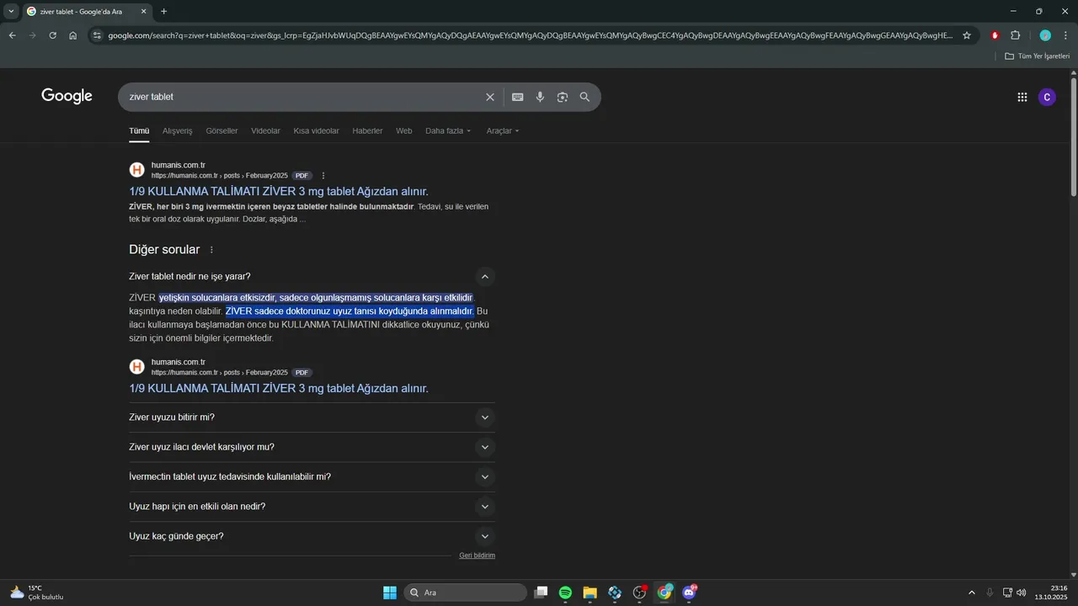Switch to the Videolar tab
The image size is (1078, 606).
[x=265, y=130]
